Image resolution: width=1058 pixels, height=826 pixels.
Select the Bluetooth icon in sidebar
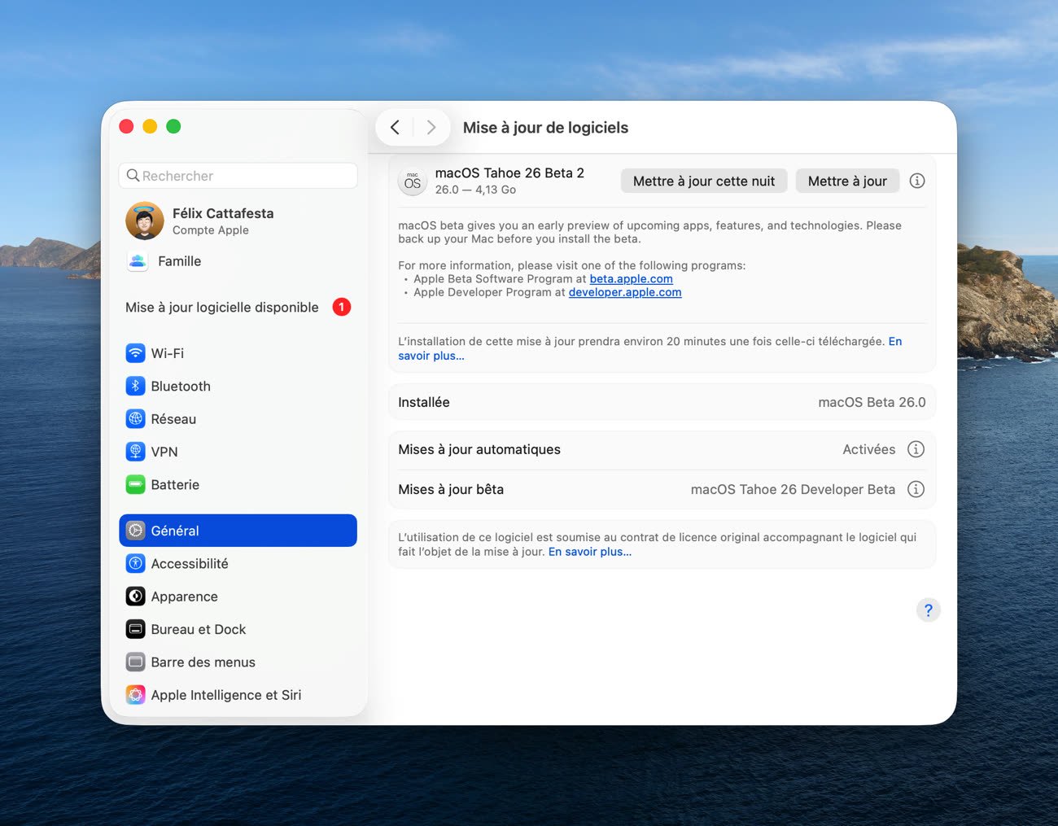point(136,386)
